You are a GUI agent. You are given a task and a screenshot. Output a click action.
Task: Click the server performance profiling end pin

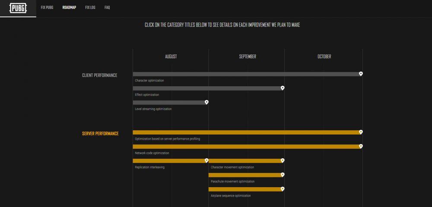[361, 132]
